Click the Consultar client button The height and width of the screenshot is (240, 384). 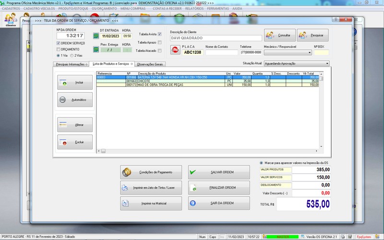click(x=280, y=35)
